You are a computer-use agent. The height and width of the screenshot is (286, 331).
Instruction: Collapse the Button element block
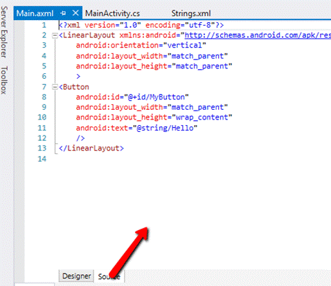[x=55, y=87]
